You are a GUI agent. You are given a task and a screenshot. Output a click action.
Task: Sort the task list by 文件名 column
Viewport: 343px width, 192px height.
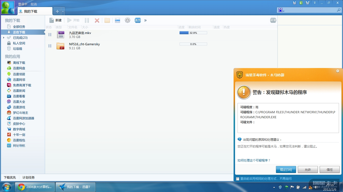[x=73, y=27]
